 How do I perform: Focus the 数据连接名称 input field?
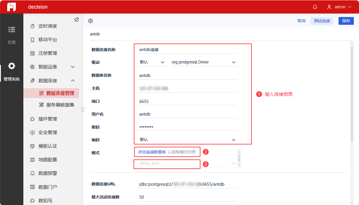[187, 50]
